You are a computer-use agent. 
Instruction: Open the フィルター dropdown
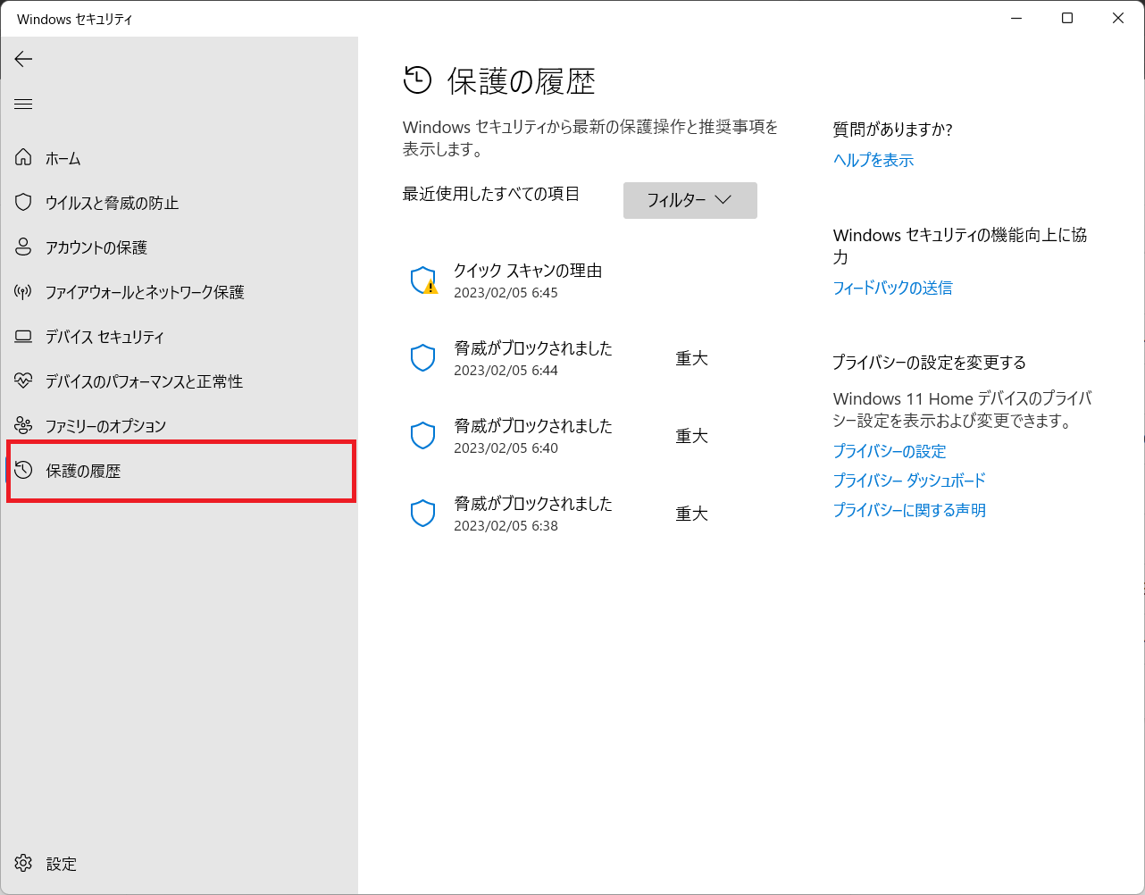[x=690, y=200]
